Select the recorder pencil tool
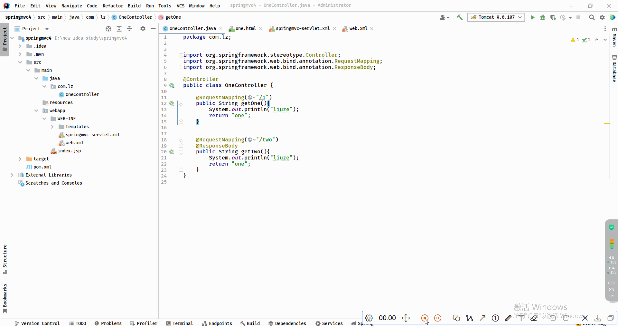Screen dimensions: 618x326 508,318
